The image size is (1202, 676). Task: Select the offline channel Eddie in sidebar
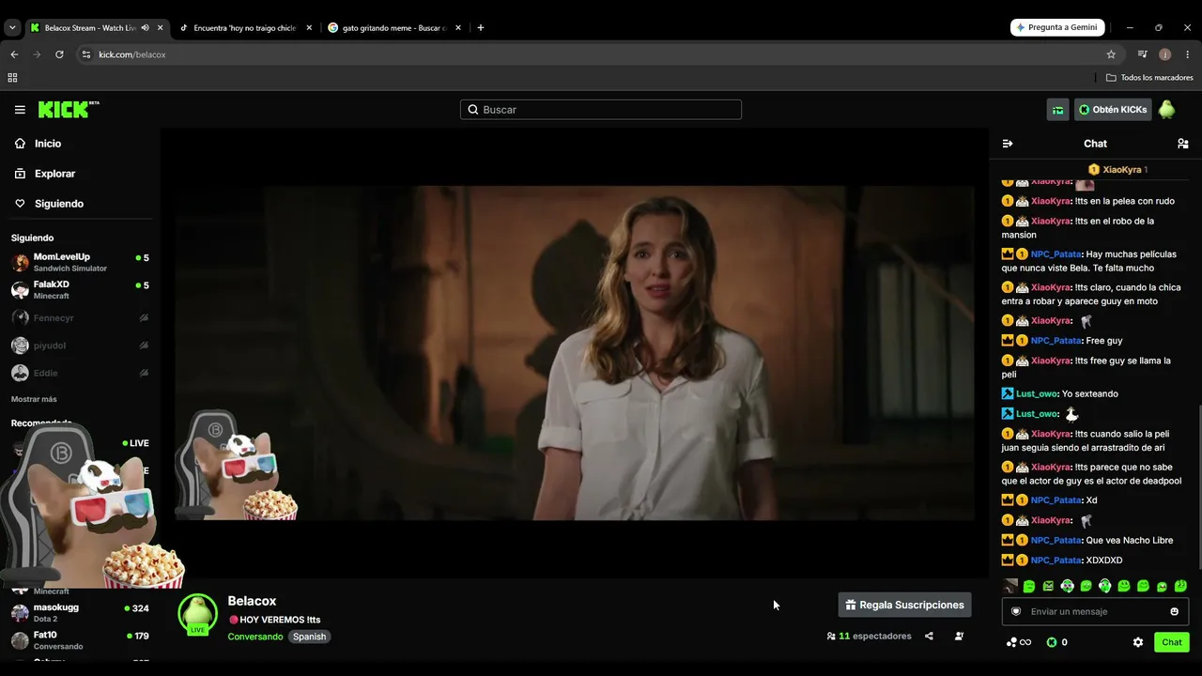click(80, 373)
